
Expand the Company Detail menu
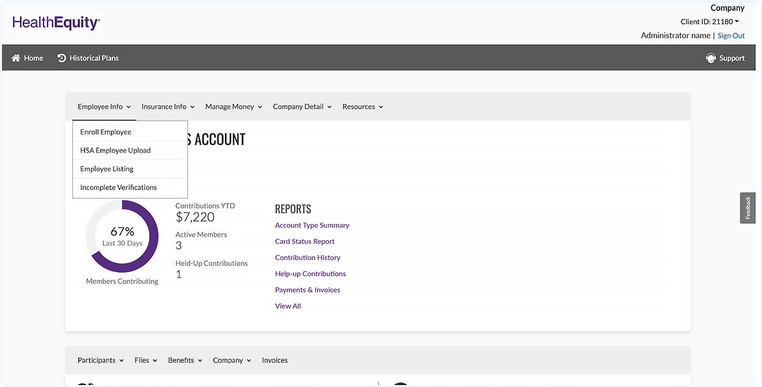pos(302,106)
